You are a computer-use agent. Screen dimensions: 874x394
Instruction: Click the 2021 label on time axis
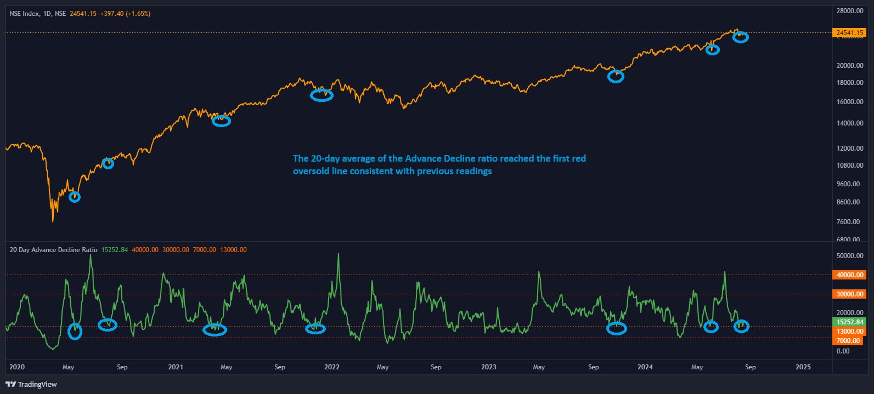click(x=176, y=367)
